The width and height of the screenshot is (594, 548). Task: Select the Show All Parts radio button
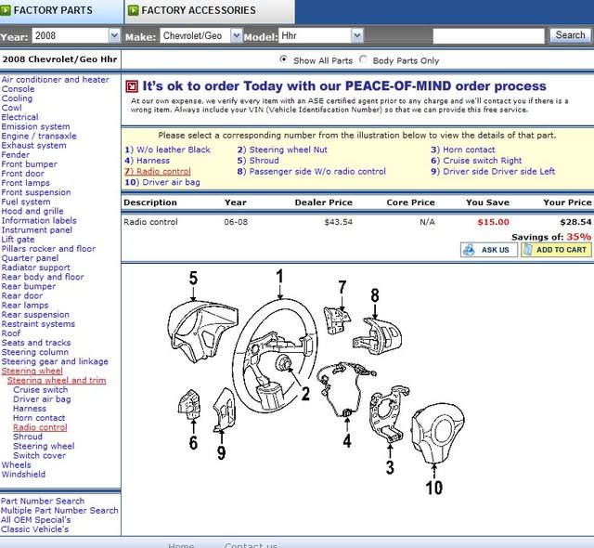pyautogui.click(x=283, y=59)
